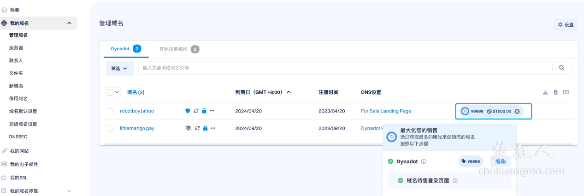Open the three-dot menu for robotboy.tattoo
584x196 pixels.
(212, 111)
